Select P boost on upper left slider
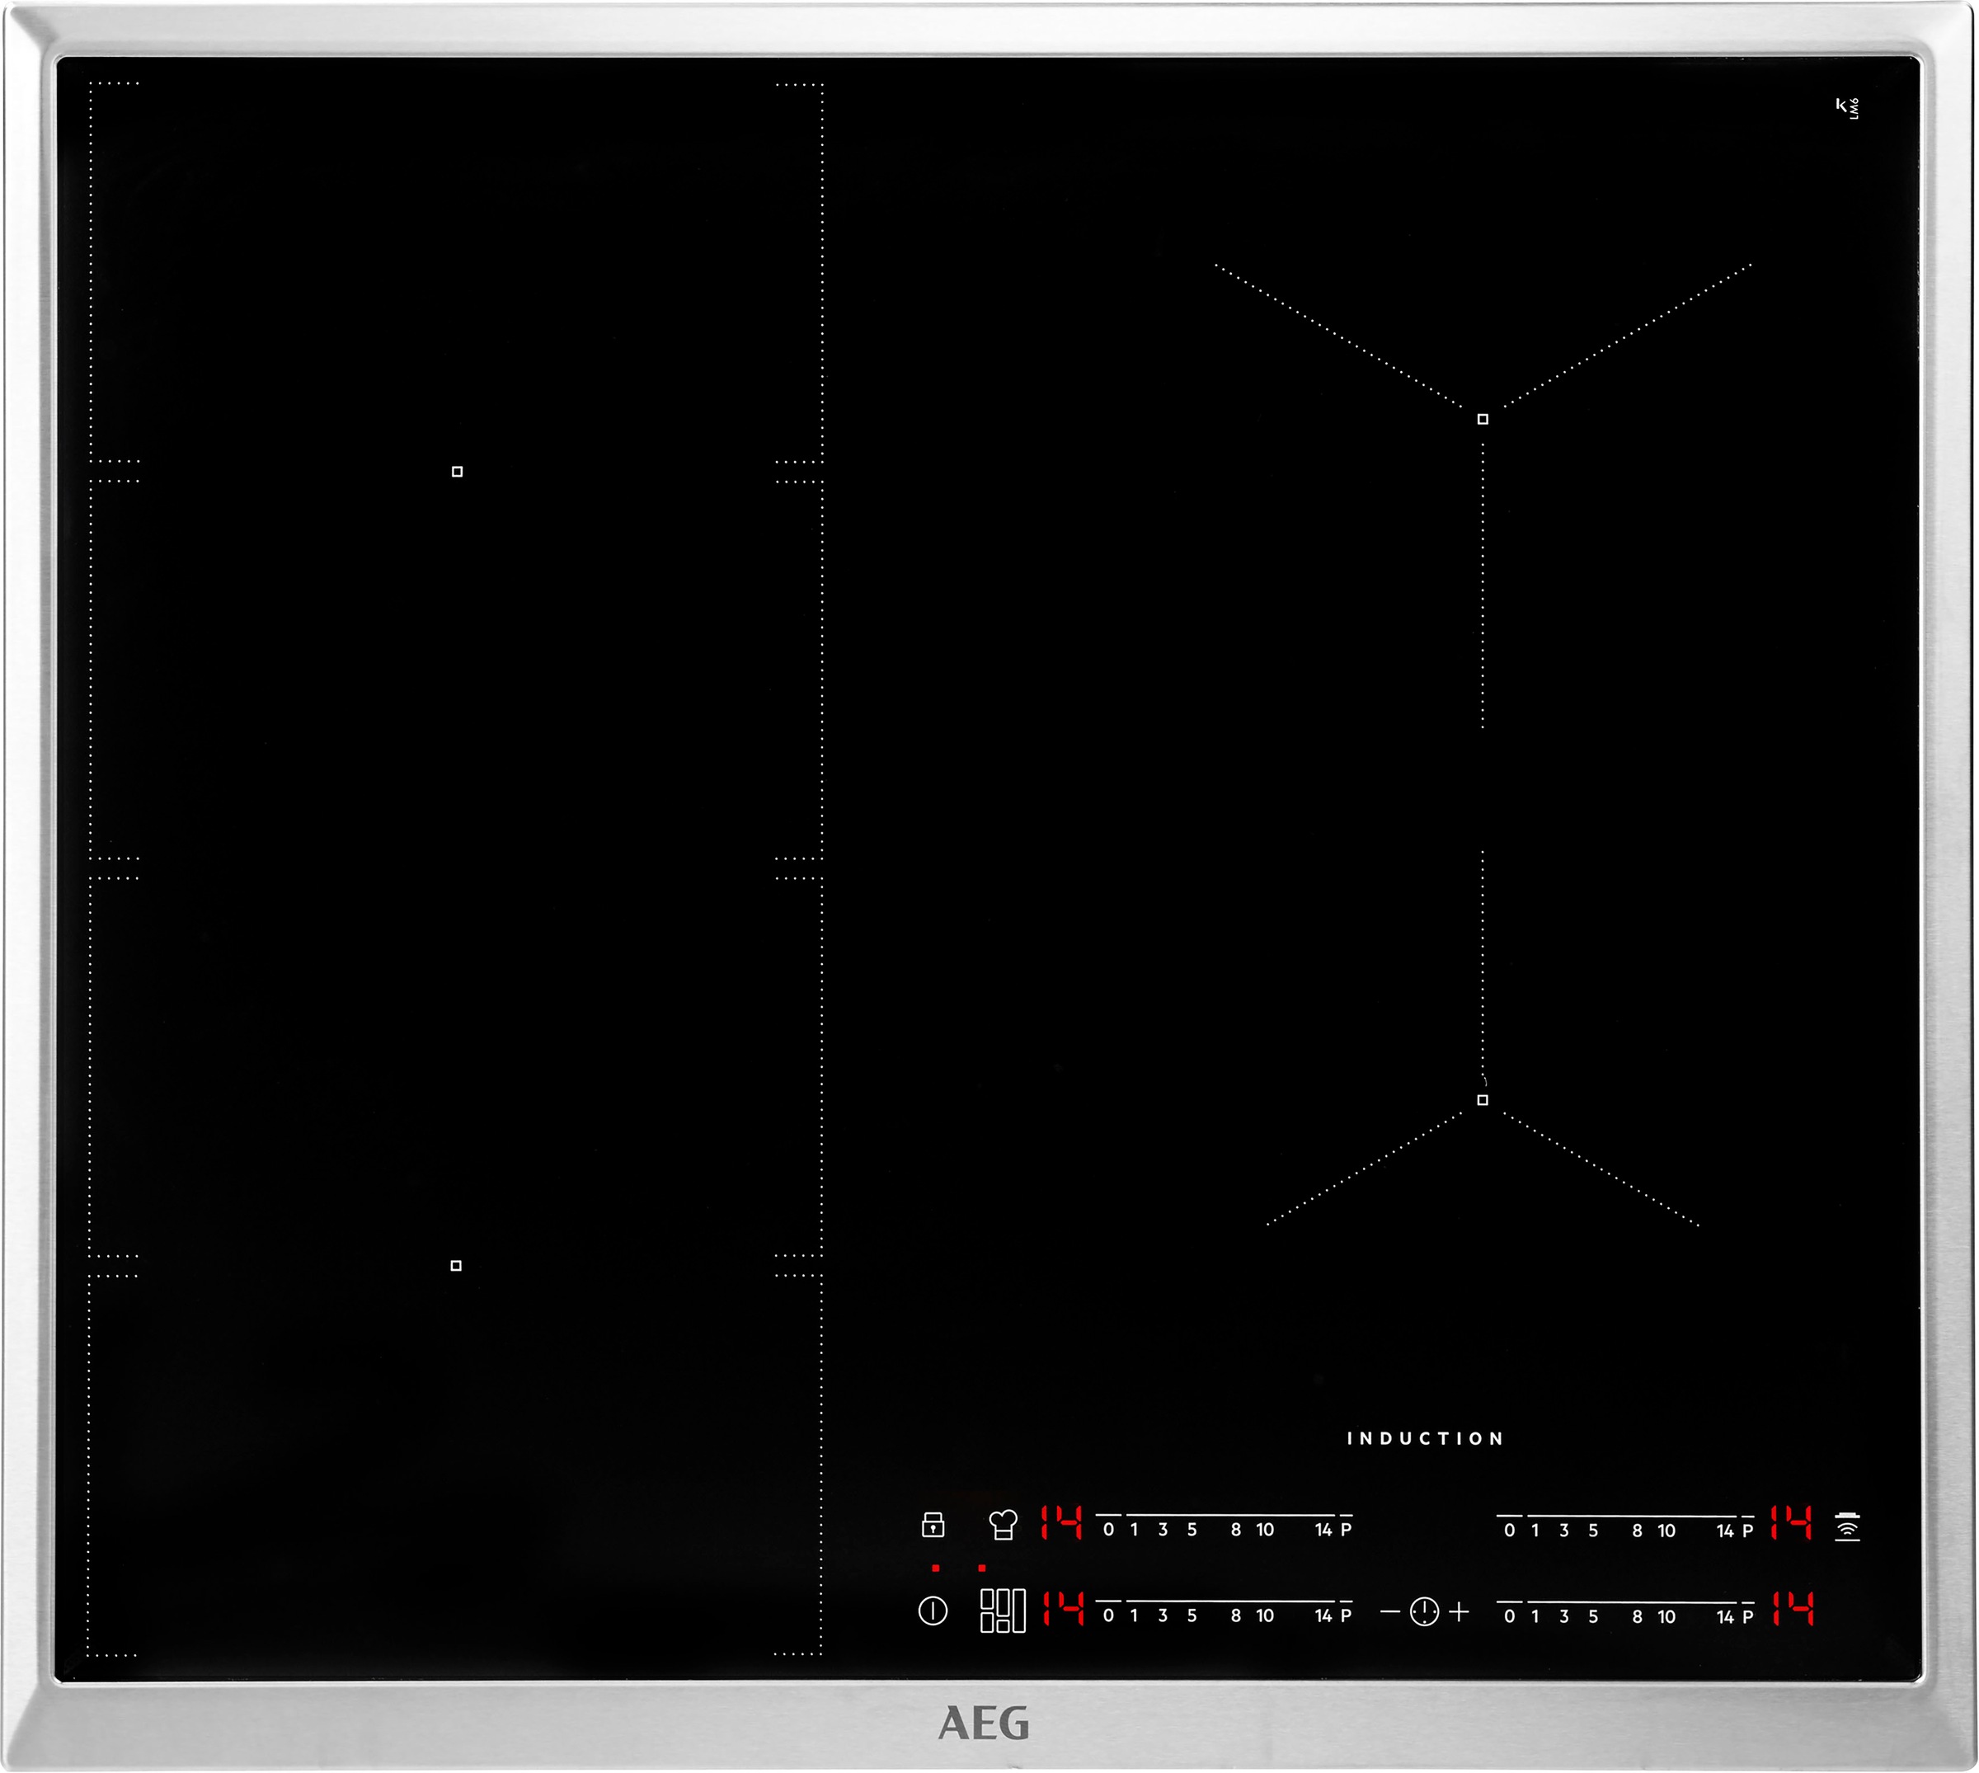1979x1773 pixels. tap(1346, 1530)
